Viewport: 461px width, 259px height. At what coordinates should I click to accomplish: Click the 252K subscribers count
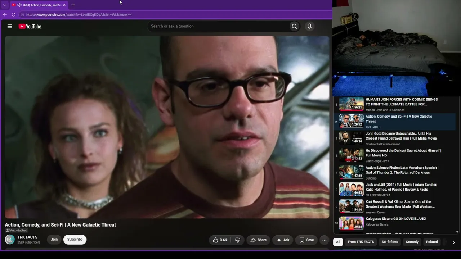pyautogui.click(x=29, y=242)
